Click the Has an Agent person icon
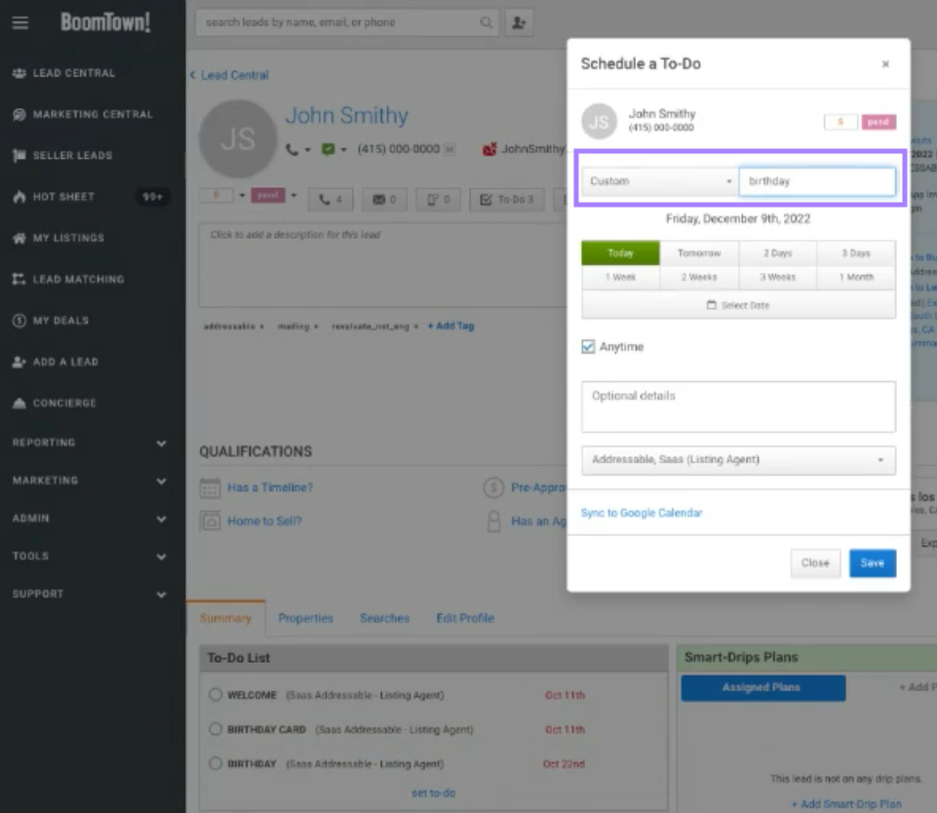 point(493,521)
